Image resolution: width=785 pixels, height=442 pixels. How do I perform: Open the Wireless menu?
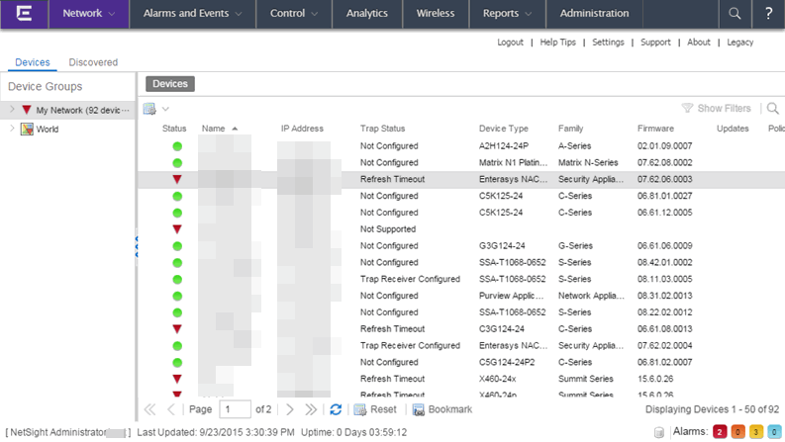[x=436, y=14]
